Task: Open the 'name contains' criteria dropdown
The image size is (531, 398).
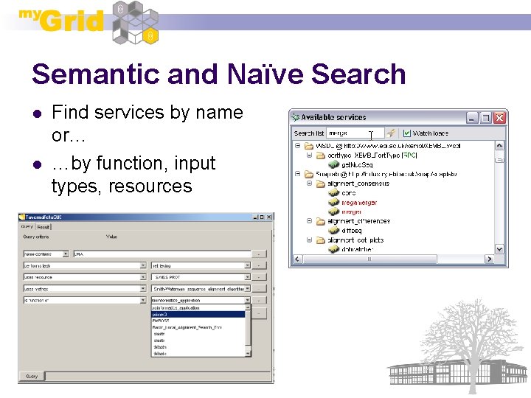Action: coord(66,254)
